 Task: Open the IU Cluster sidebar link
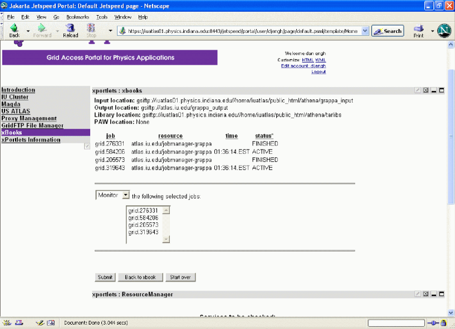coord(15,97)
